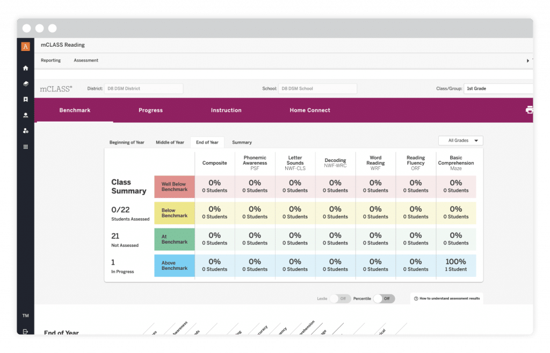The image size is (550, 353).
Task: Toggle the Lexile switch
Action: [340, 299]
